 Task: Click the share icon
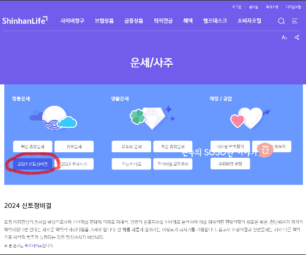[x=297, y=37]
